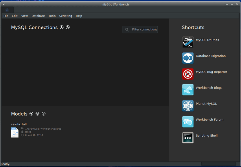
Task: Click the Workbench Blogs label
Action: [x=209, y=88]
